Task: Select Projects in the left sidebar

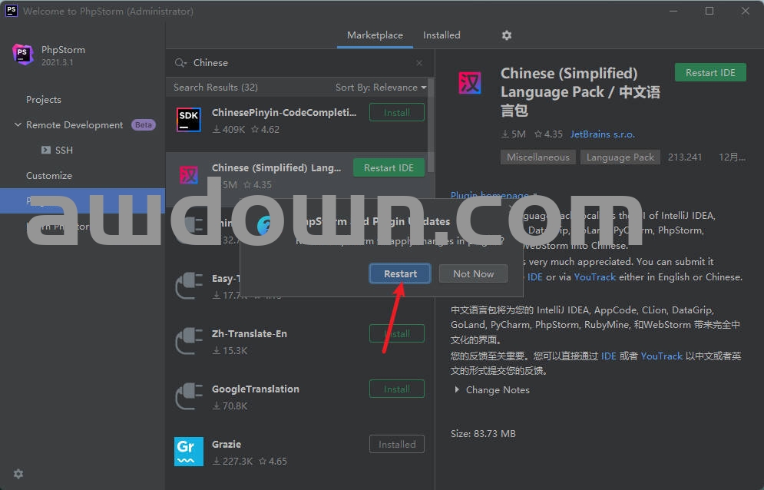Action: [44, 100]
